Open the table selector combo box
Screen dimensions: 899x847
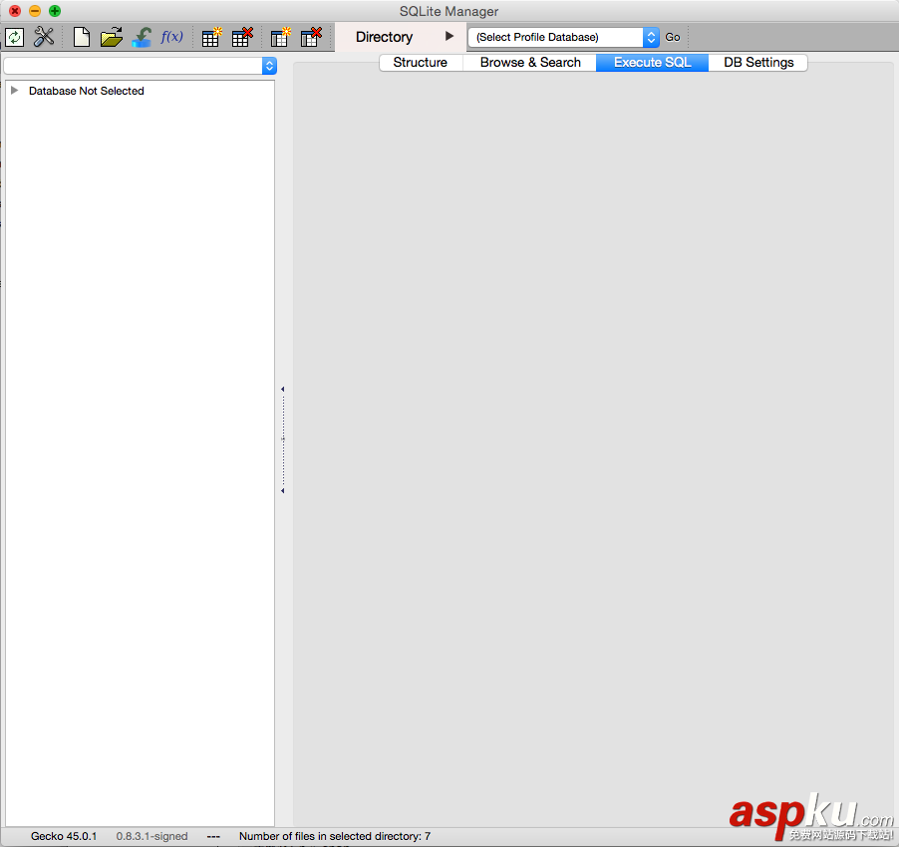[269, 66]
